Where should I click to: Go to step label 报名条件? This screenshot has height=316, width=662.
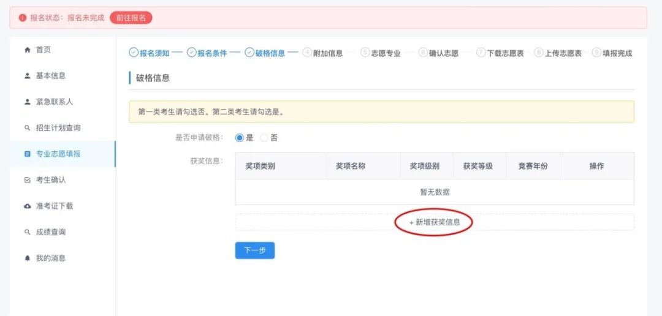(212, 53)
